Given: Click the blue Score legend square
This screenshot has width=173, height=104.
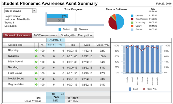Looking at the screenshot, I should pos(130,89).
